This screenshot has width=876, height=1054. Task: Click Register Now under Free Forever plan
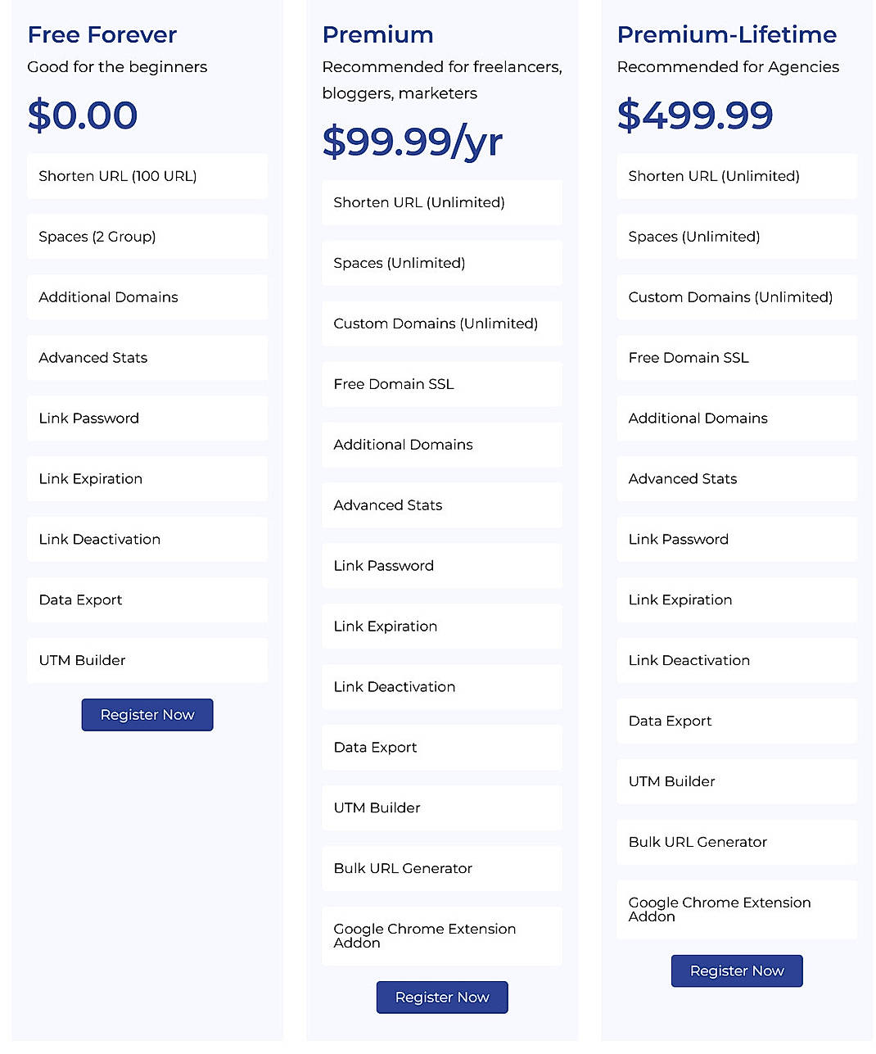(147, 714)
